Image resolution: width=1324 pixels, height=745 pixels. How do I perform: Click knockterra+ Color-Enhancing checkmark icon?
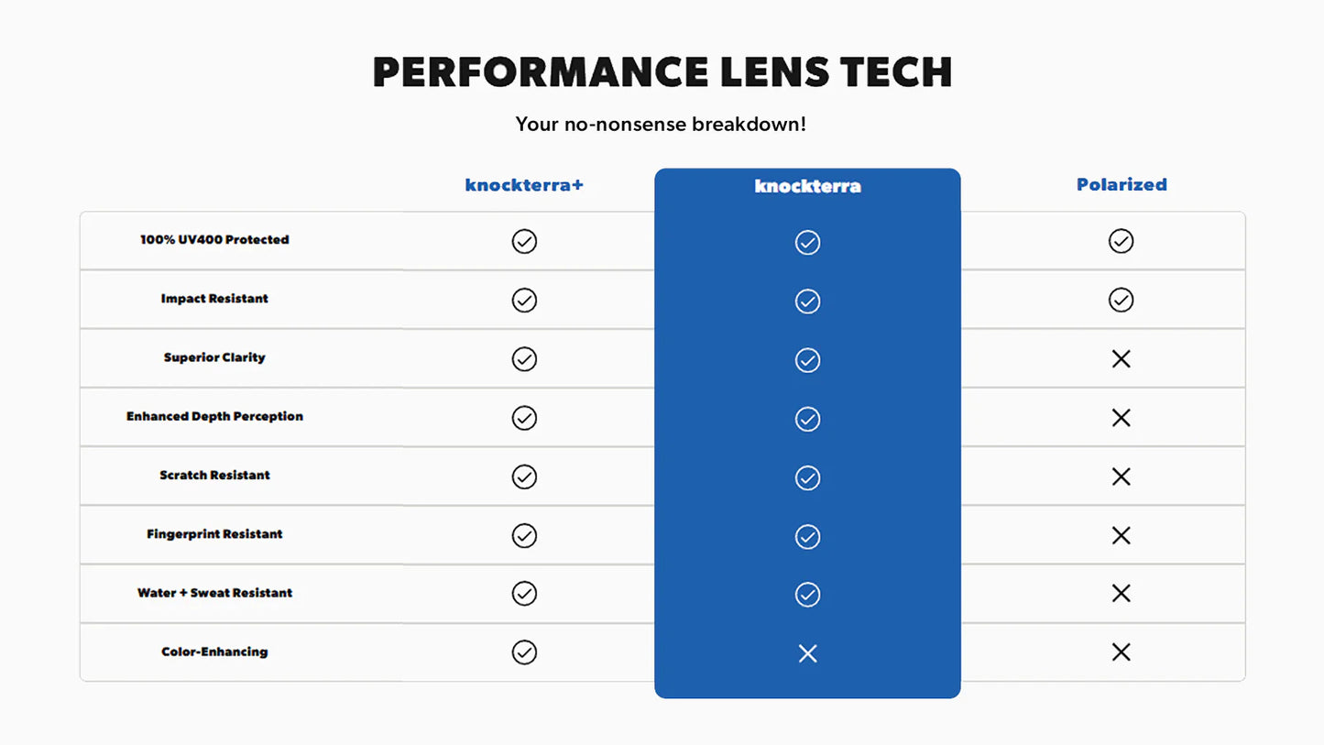pyautogui.click(x=524, y=652)
